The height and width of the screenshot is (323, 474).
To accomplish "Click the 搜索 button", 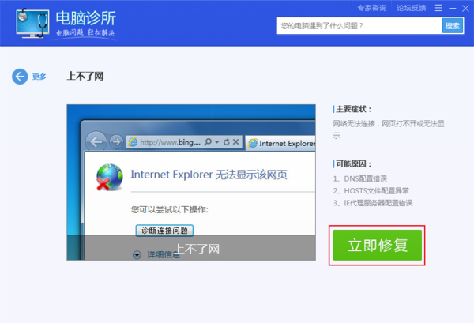I will 453,26.
